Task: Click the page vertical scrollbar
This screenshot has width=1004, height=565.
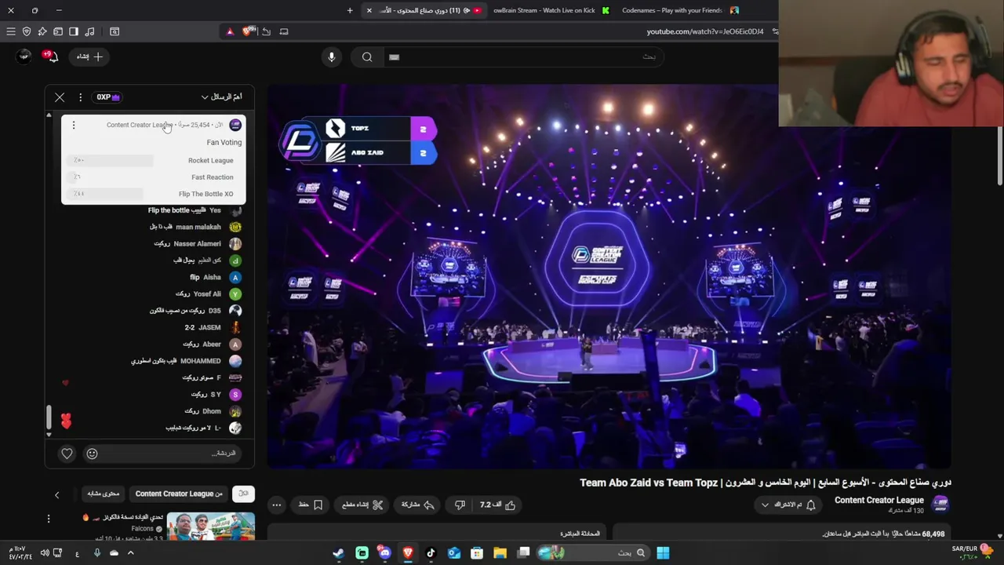Action: [999, 157]
